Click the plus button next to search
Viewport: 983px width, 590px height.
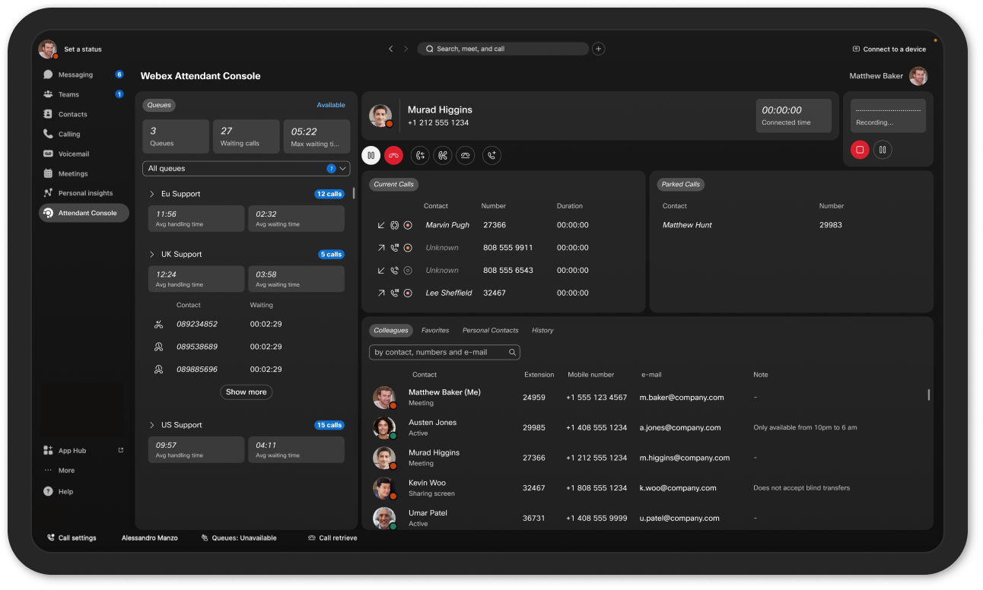599,49
